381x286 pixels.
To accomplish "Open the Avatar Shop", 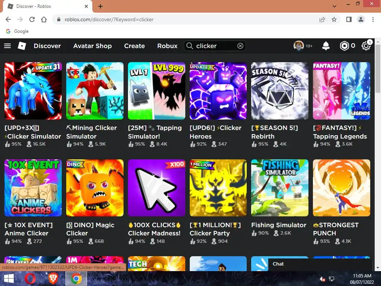I will pos(93,46).
